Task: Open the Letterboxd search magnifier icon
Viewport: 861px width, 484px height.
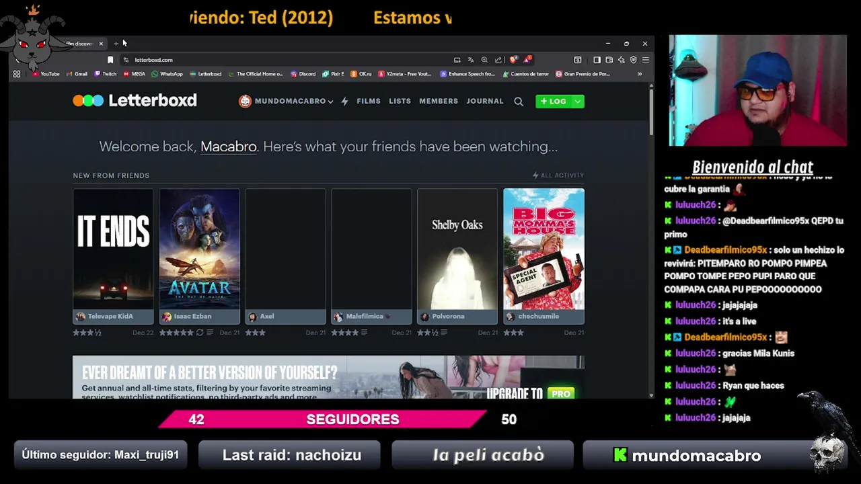Action: 519,102
